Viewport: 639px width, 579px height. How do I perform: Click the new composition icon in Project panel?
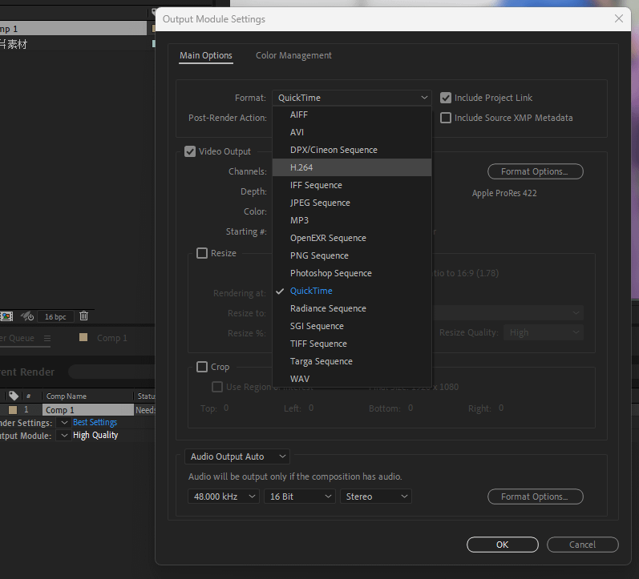[6, 316]
